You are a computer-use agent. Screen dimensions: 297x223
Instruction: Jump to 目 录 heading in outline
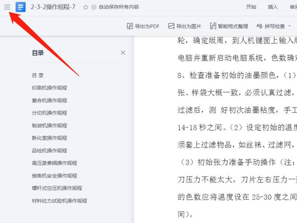38,75
